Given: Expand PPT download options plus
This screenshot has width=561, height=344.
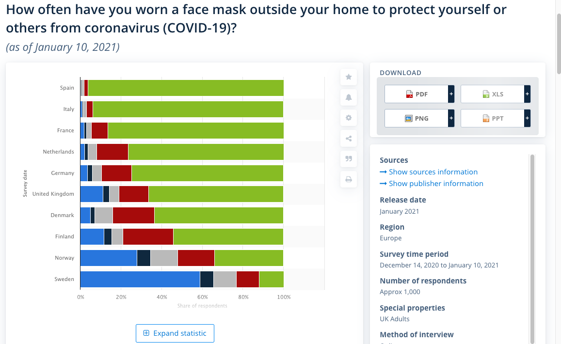Looking at the screenshot, I should click(527, 118).
